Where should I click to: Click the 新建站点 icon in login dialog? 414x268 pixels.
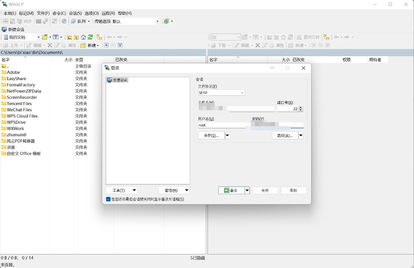pos(109,80)
